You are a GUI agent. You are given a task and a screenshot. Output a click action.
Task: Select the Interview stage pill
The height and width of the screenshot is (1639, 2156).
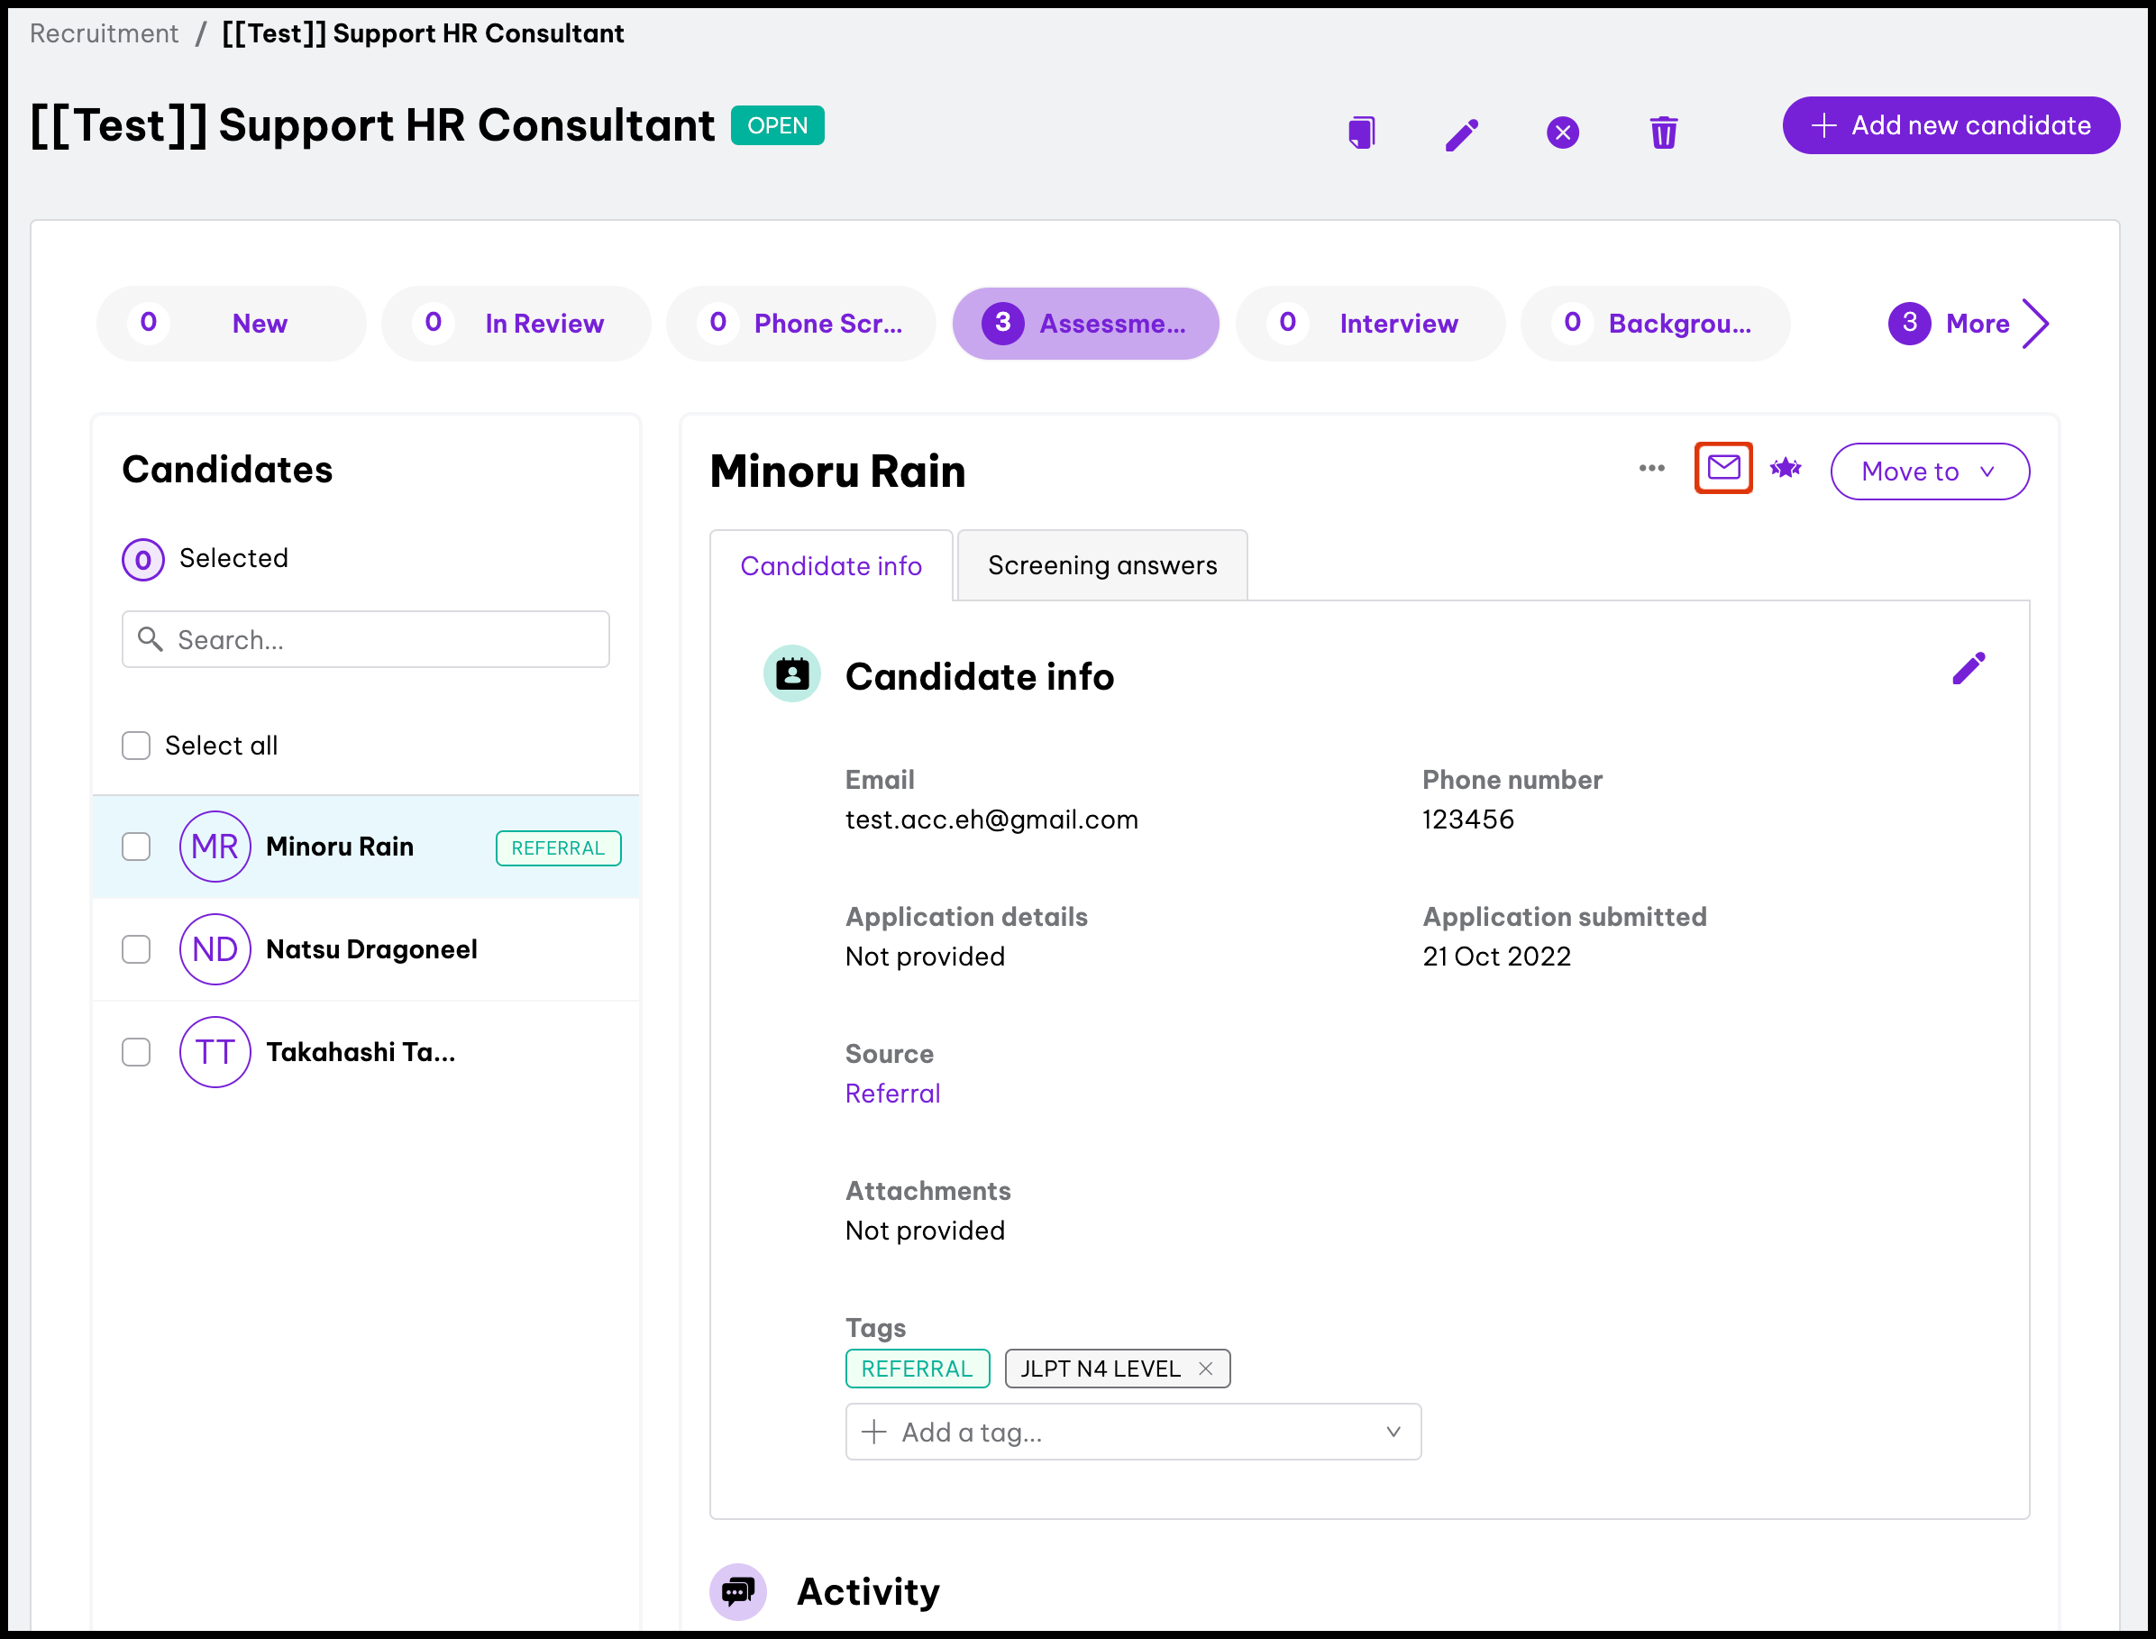tap(1369, 324)
